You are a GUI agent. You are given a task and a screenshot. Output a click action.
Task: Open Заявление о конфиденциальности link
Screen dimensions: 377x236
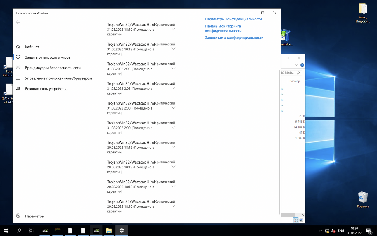tap(234, 38)
